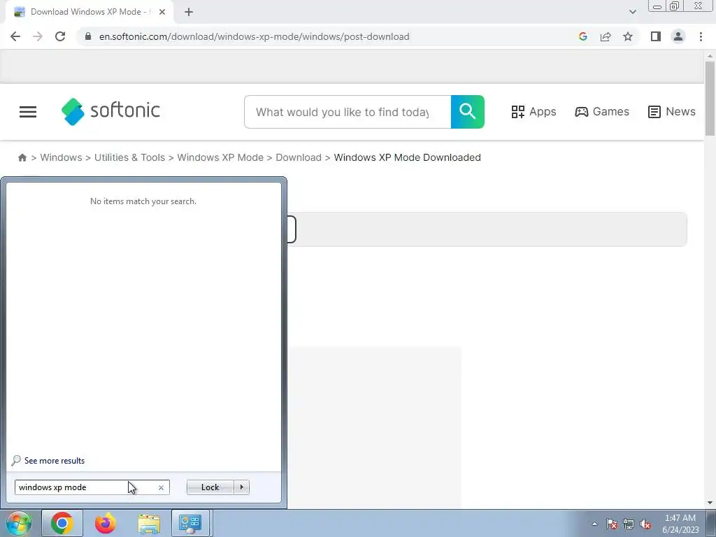The width and height of the screenshot is (716, 537).
Task: Click the Start menu search field
Action: click(92, 487)
